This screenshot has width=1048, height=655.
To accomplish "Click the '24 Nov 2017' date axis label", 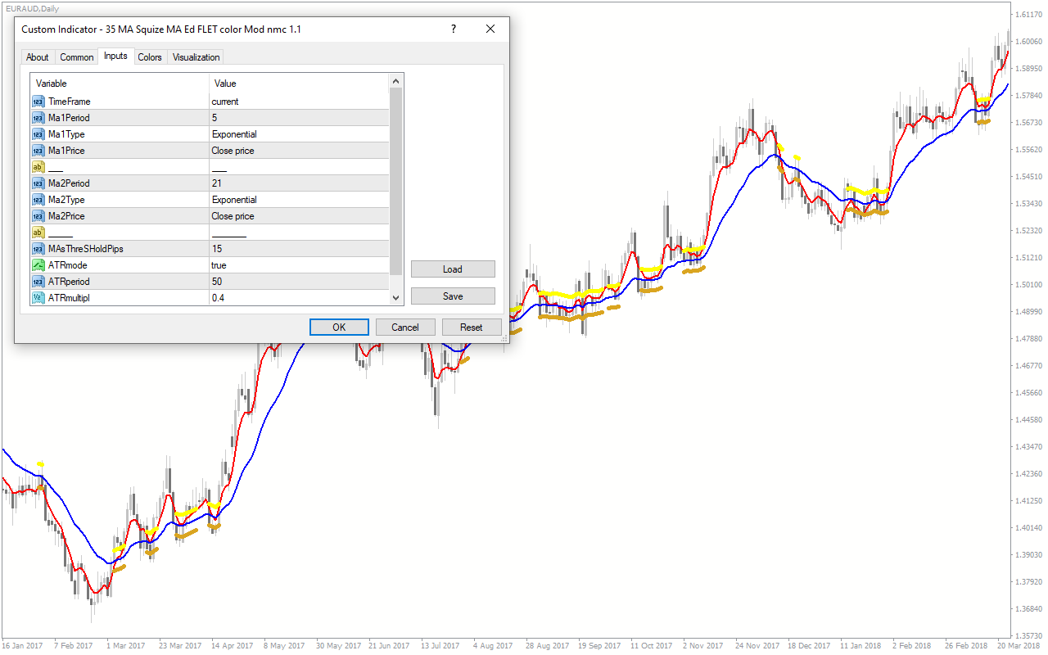I will pyautogui.click(x=756, y=646).
